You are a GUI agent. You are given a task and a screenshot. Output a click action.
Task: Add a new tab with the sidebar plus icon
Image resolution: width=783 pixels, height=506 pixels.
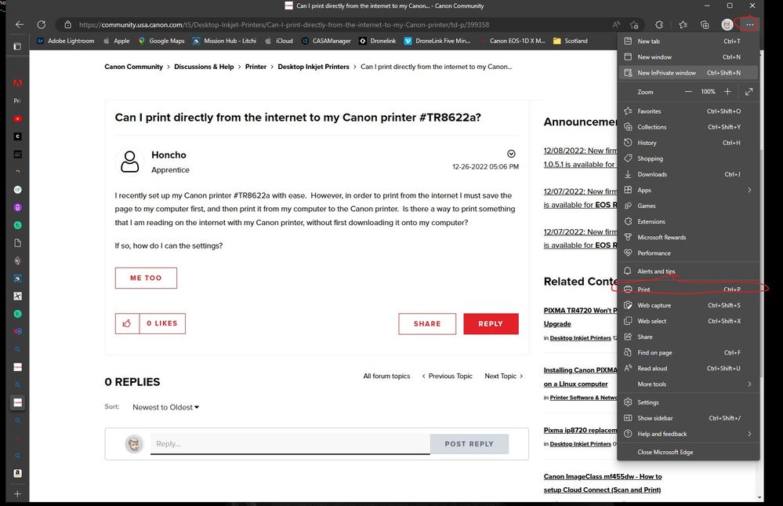click(x=17, y=494)
